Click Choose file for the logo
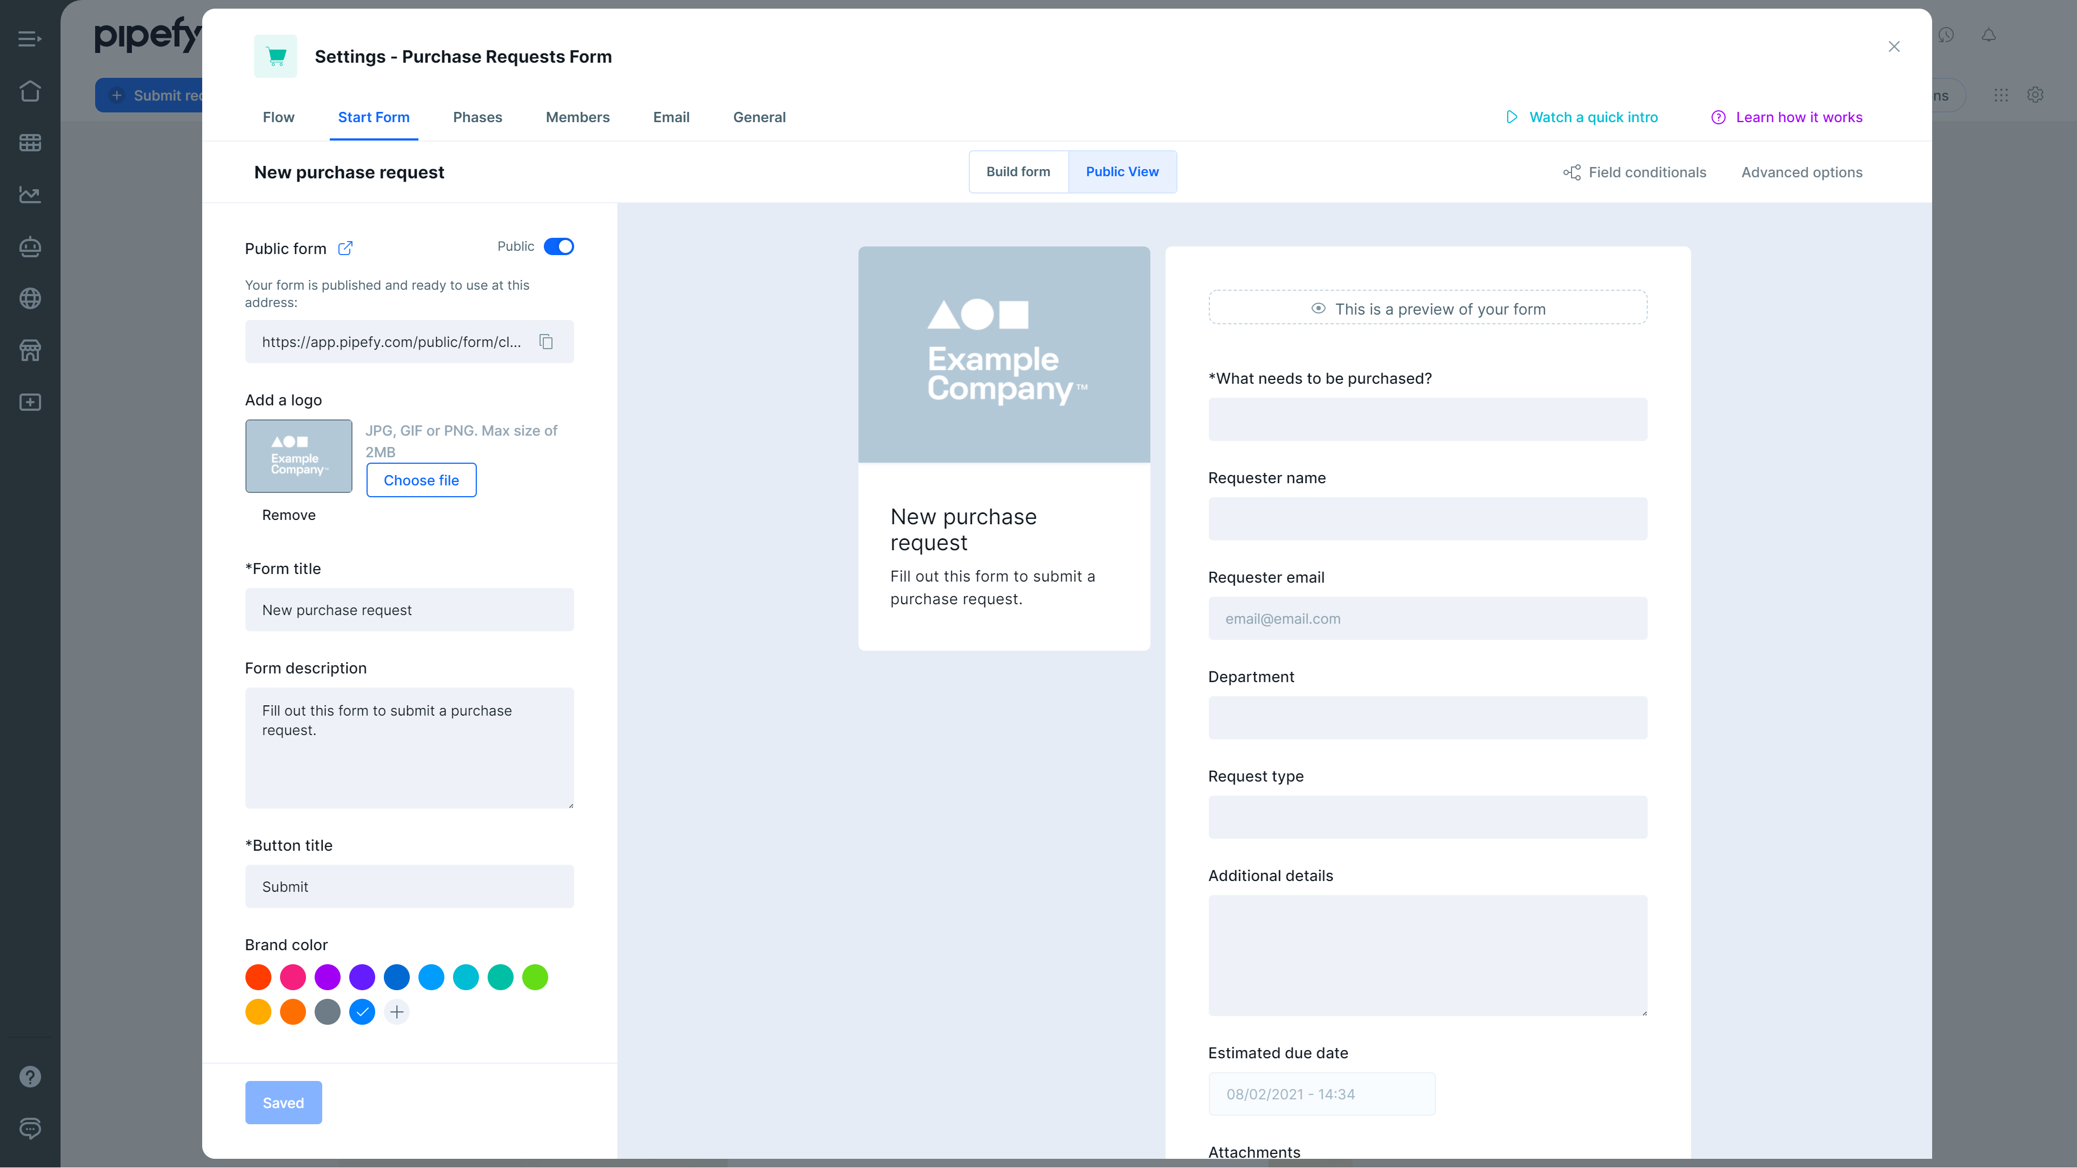This screenshot has height=1168, width=2077. point(421,480)
